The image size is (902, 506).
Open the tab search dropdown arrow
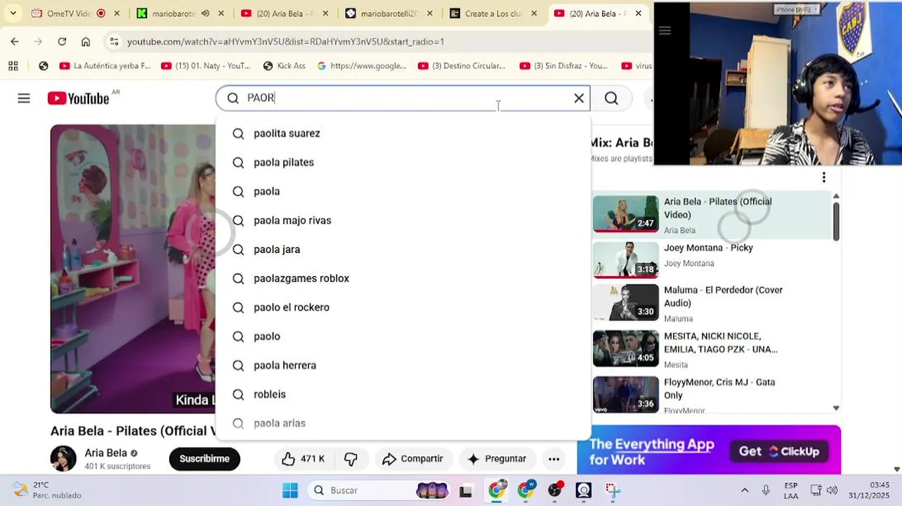(13, 13)
